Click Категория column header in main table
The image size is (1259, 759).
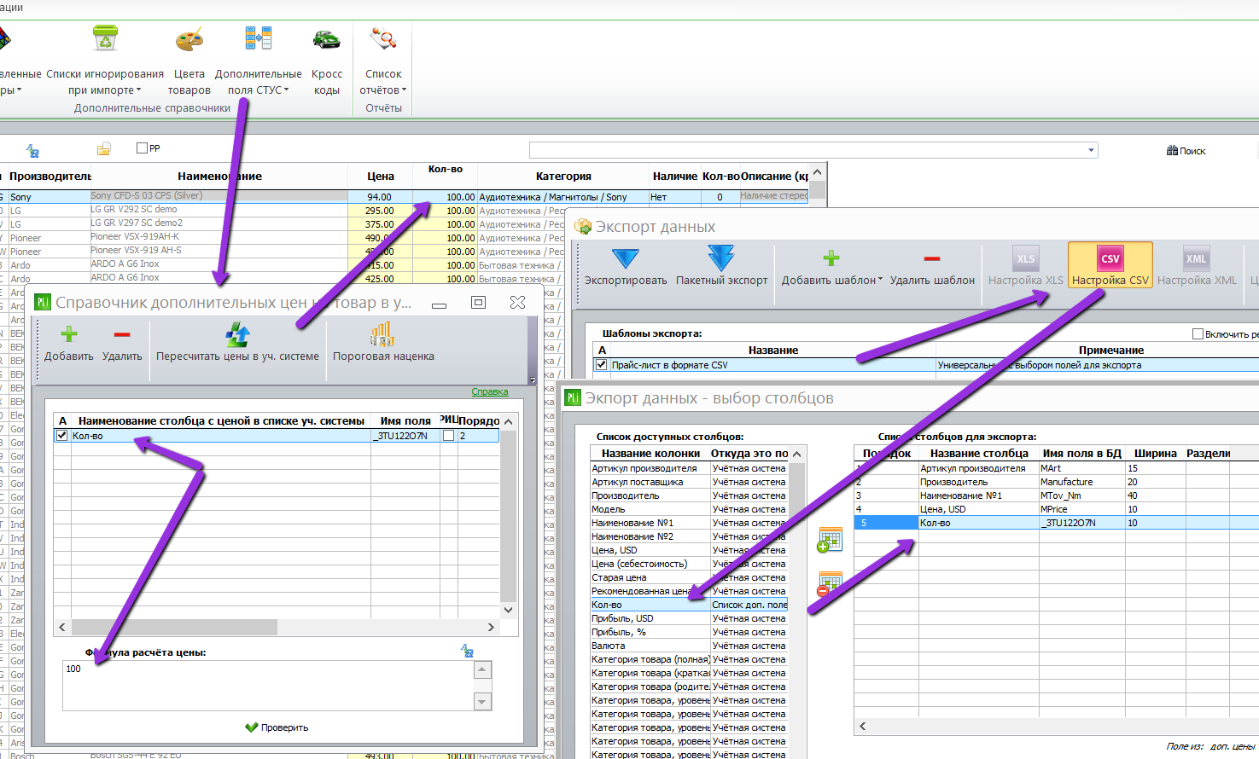click(563, 176)
